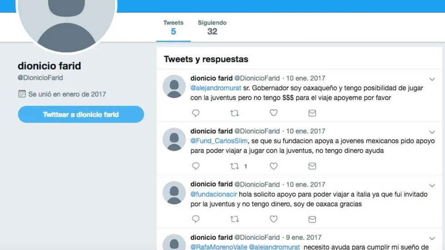The height and width of the screenshot is (250, 445).
Task: Send the @alejandromurat tweet by direct message
Action: [312, 113]
